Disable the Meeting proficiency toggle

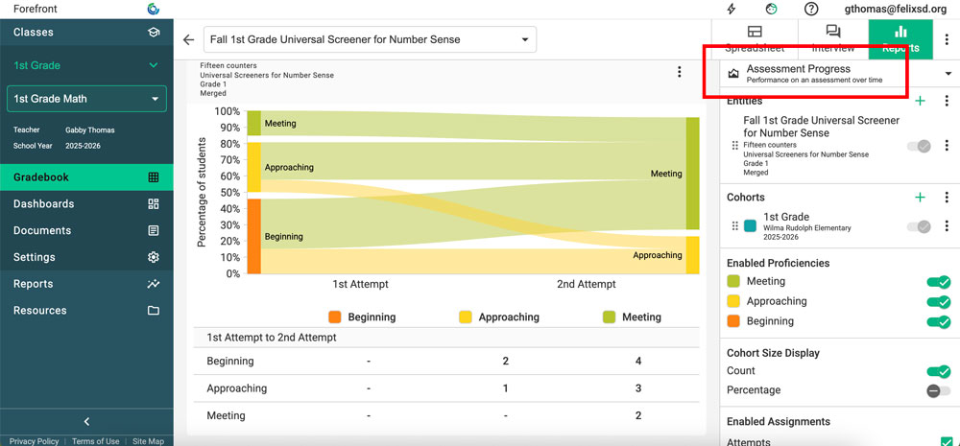click(x=938, y=282)
